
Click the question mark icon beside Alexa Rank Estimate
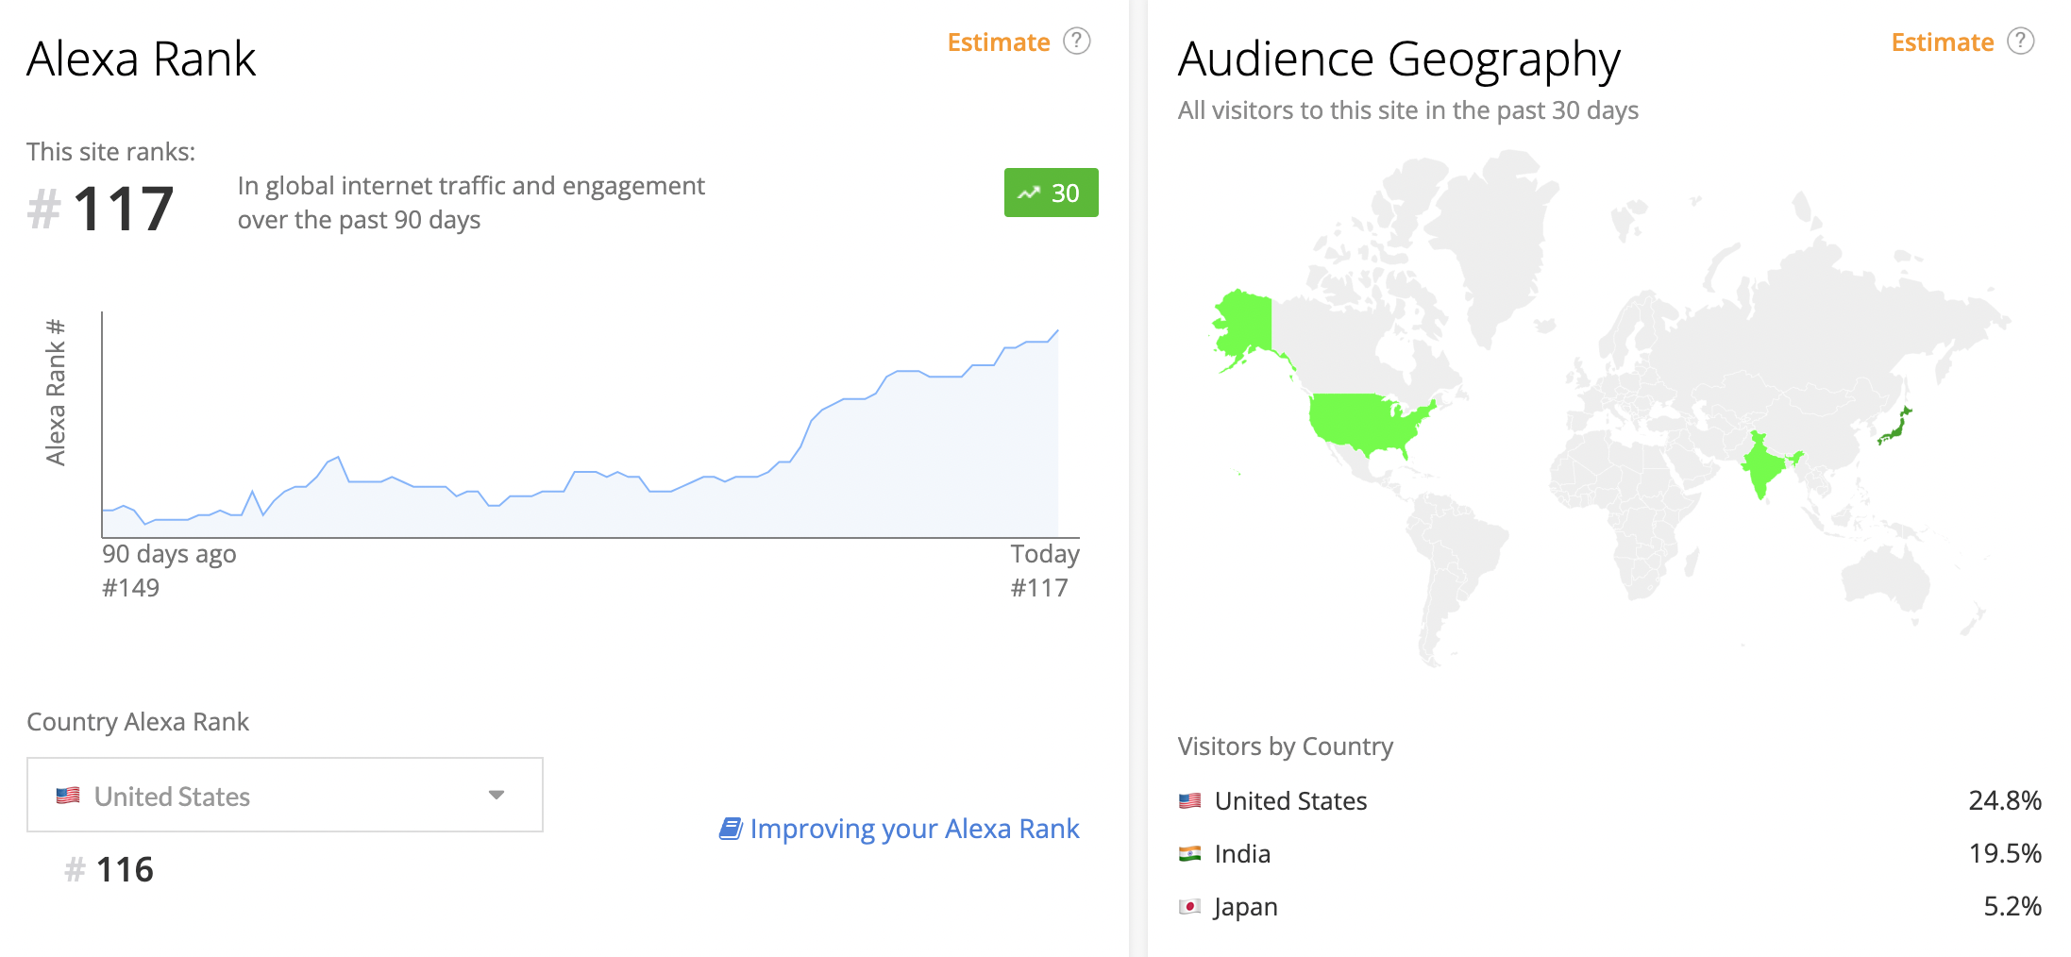pyautogui.click(x=1076, y=42)
